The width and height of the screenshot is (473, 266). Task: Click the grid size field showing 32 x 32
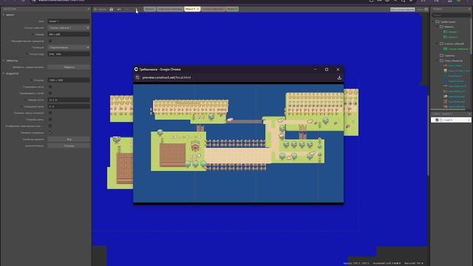[69, 100]
